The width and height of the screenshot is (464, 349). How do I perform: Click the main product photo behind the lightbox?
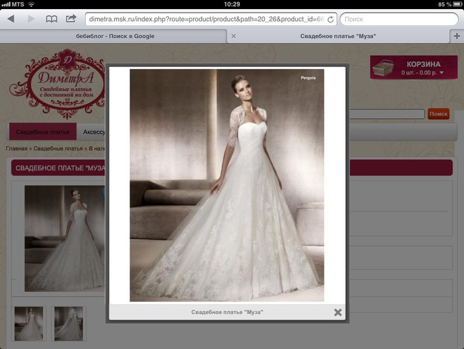(65, 239)
